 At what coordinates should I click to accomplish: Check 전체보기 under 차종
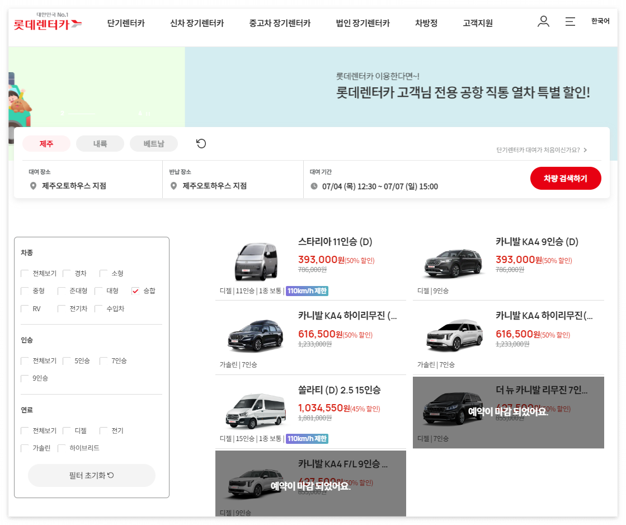coord(25,273)
